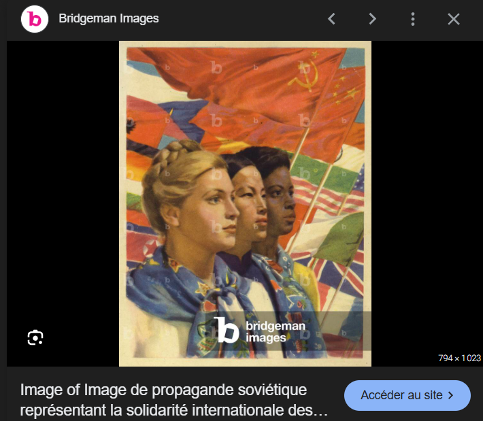Click the Bridgeman Images source name
Screen dimensions: 483x421
point(109,18)
